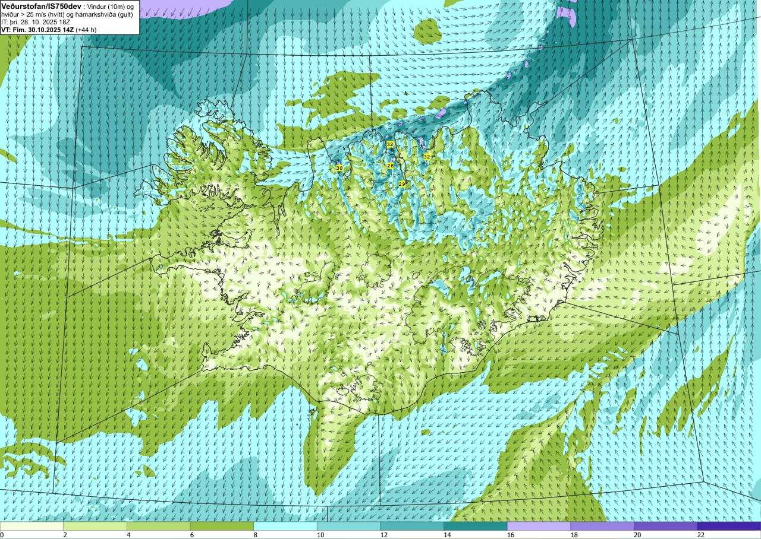Click the legend scale number "22"
This screenshot has width=761, height=539.
point(702,535)
